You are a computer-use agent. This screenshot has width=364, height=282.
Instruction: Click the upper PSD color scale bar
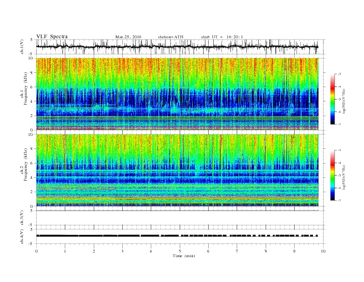coord(333,99)
